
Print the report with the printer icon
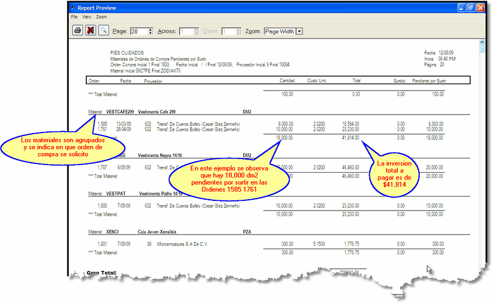tap(78, 30)
